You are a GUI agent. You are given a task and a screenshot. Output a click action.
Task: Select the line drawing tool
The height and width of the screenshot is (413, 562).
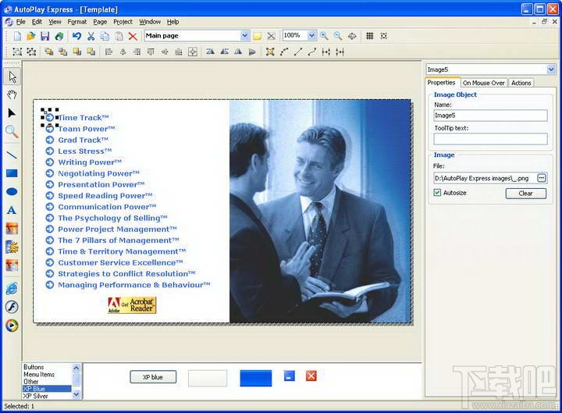[12, 155]
